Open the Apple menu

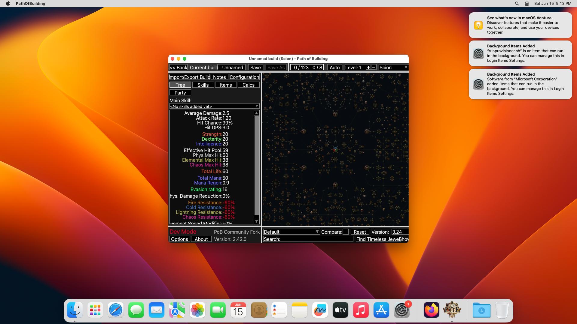tap(8, 4)
